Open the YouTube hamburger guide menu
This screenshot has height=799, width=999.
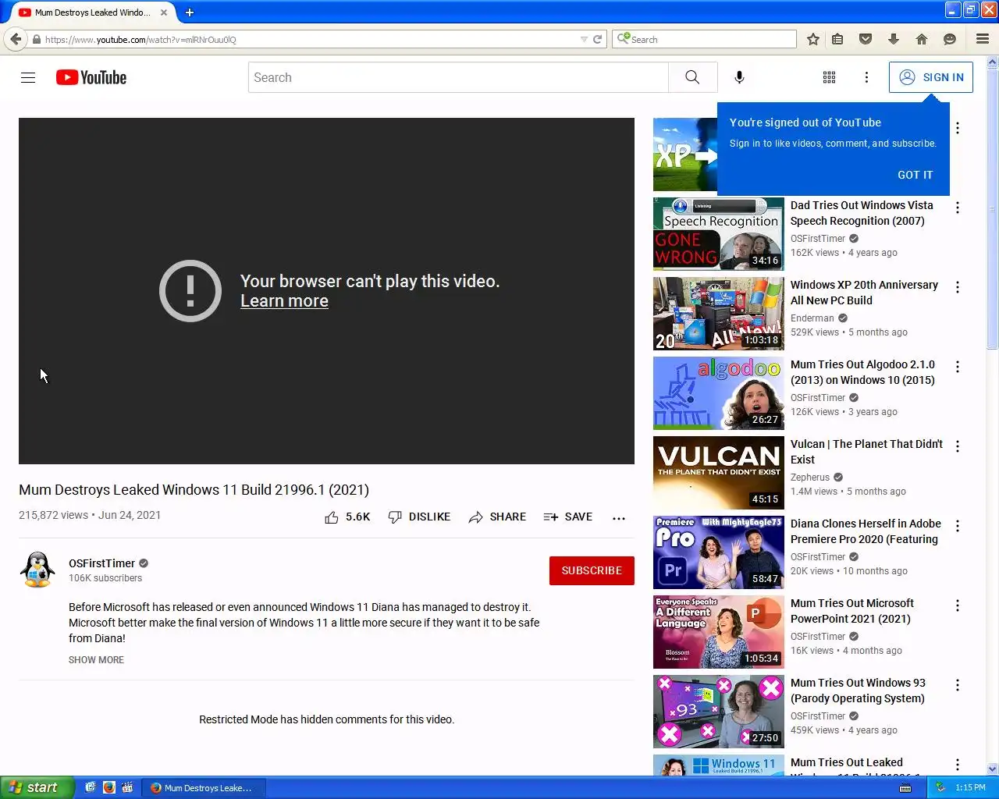click(x=28, y=77)
